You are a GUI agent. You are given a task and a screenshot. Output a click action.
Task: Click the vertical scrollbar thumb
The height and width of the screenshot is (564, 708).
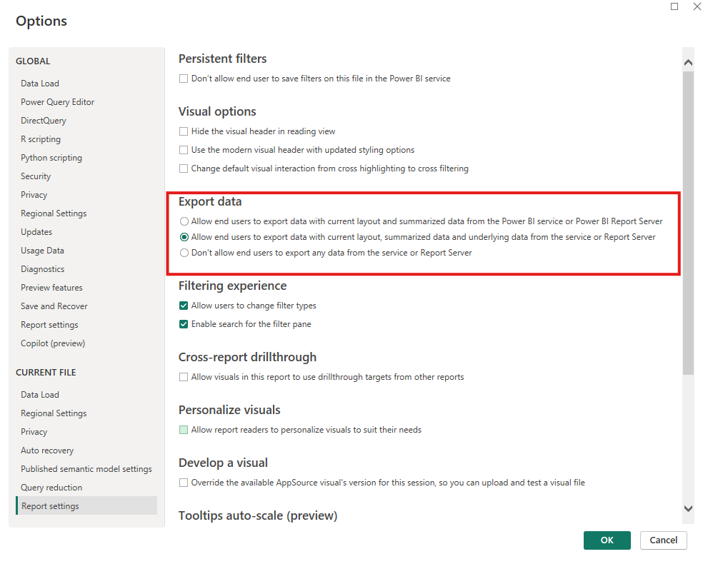(x=688, y=223)
